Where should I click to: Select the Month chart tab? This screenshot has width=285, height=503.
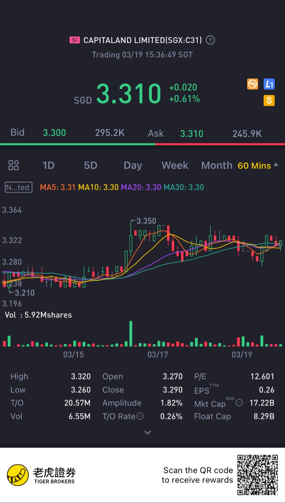pos(217,165)
